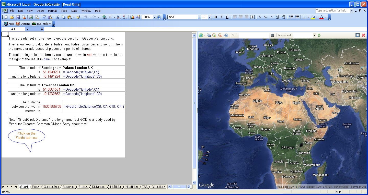Open the Borders dropdown arrow
This screenshot has height=195, width=368.
coord(308,17)
